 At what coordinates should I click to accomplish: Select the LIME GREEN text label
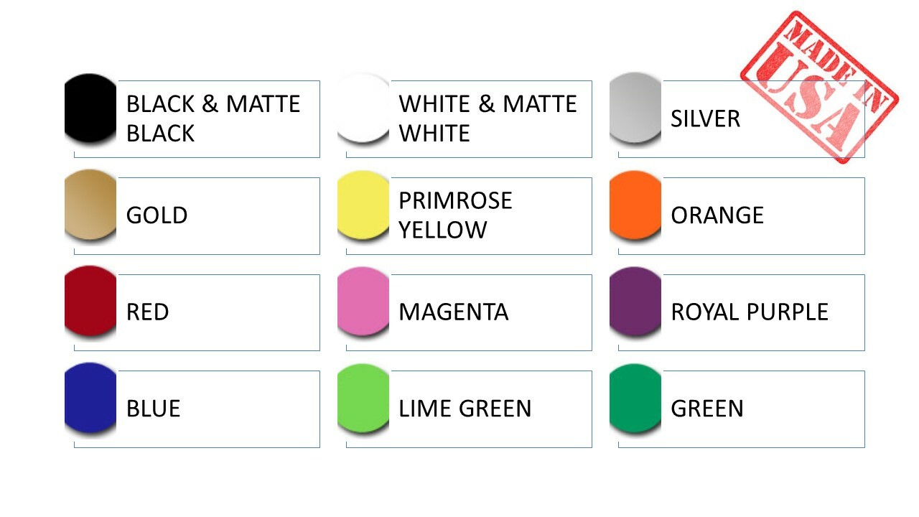[465, 409]
